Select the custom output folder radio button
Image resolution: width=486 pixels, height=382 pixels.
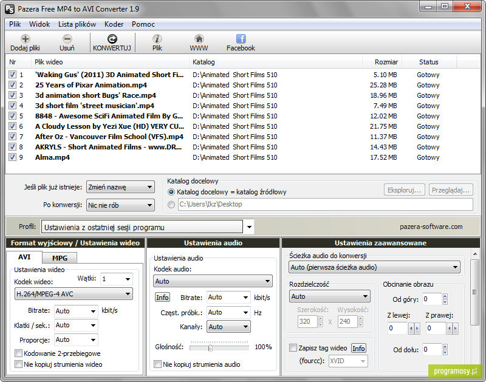(171, 205)
